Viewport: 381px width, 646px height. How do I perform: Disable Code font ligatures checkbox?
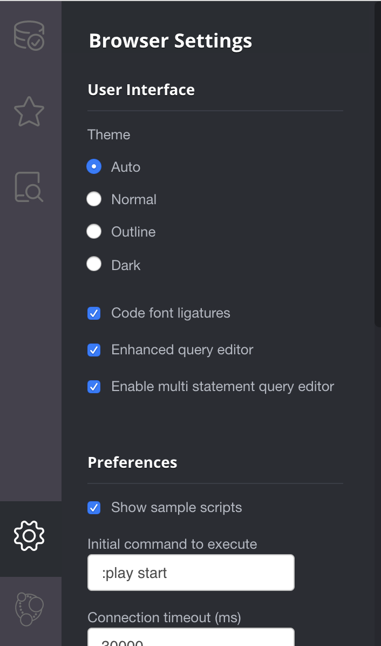[94, 313]
